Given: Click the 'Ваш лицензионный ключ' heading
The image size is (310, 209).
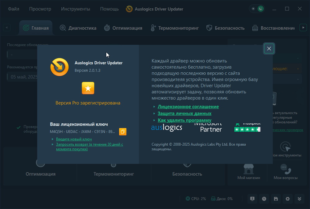Looking at the screenshot, I should [x=79, y=124].
